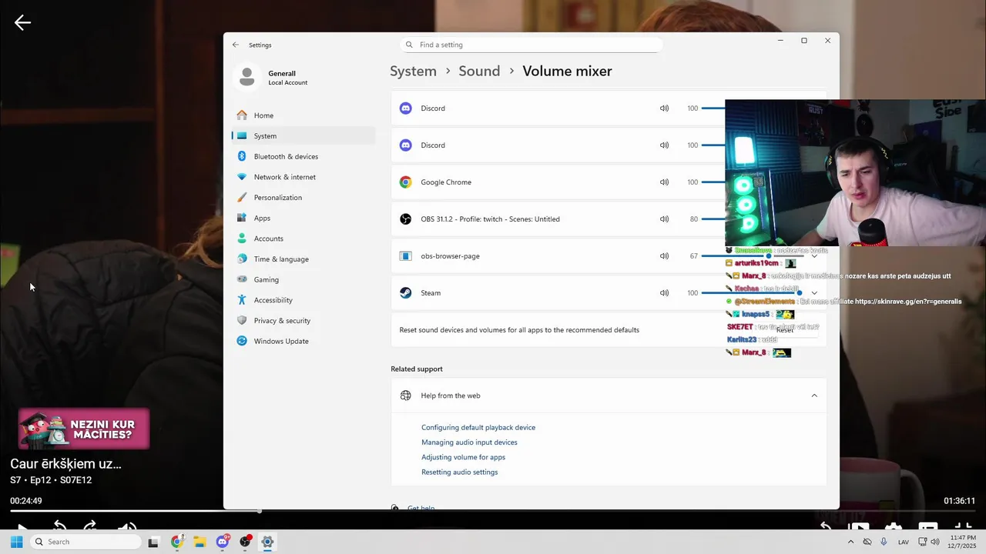The height and width of the screenshot is (554, 986).
Task: Mute Steam with its speaker icon
Action: tap(664, 293)
